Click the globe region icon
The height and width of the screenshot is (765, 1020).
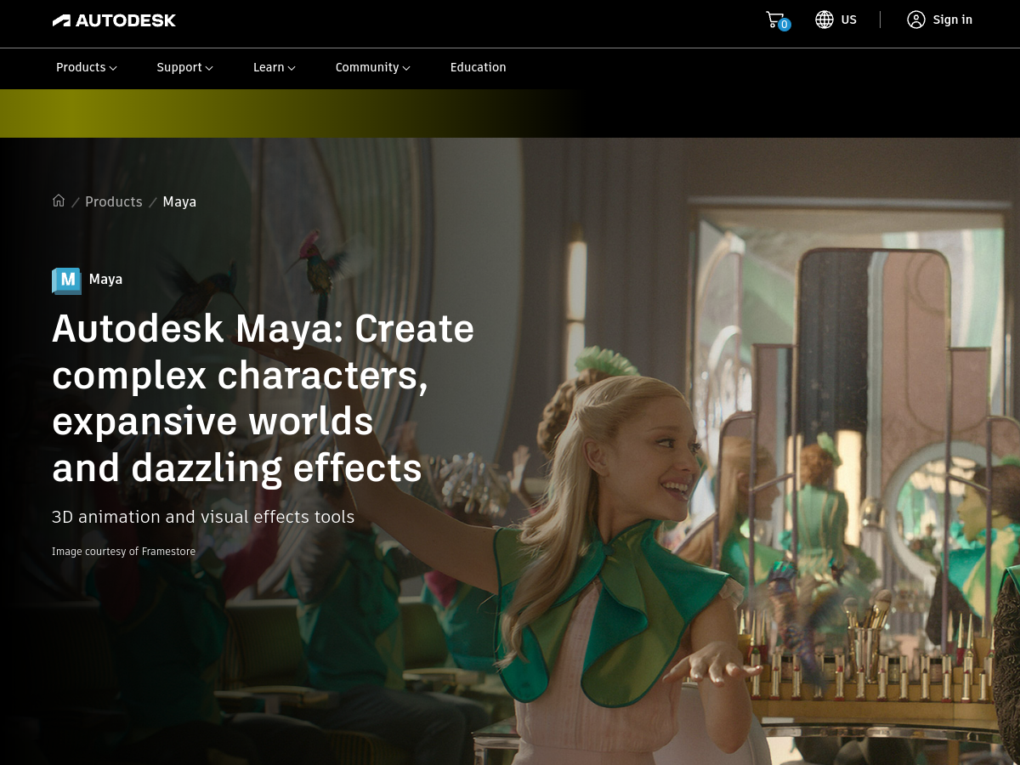tap(824, 20)
